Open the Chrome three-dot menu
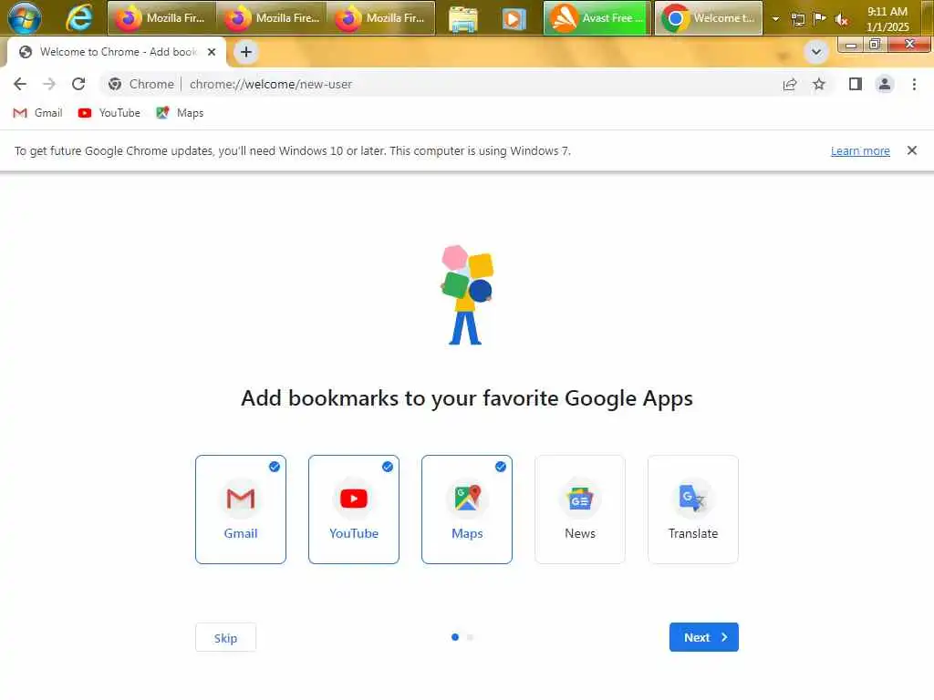This screenshot has width=934, height=700. tap(914, 84)
